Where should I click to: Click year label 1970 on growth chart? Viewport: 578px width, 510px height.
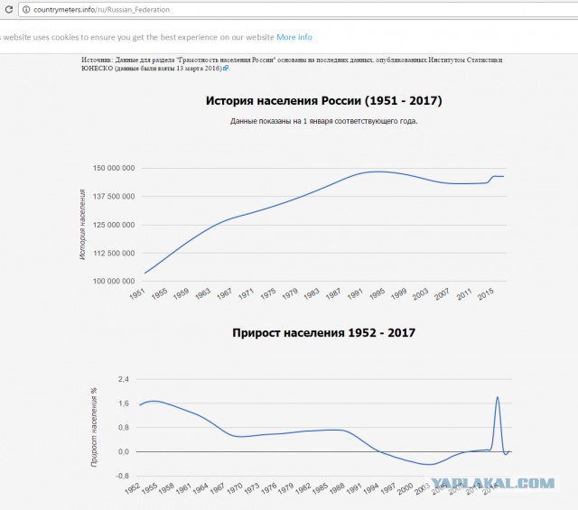coord(235,488)
